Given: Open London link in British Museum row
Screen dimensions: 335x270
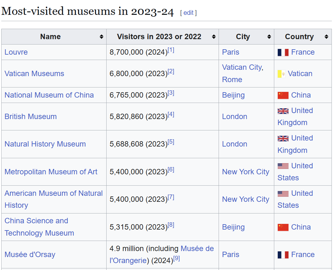Looking at the screenshot, I should 235,117.
